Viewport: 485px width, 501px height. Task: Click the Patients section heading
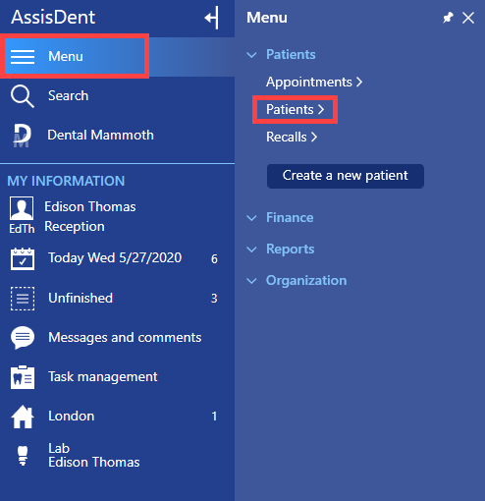[x=291, y=54]
